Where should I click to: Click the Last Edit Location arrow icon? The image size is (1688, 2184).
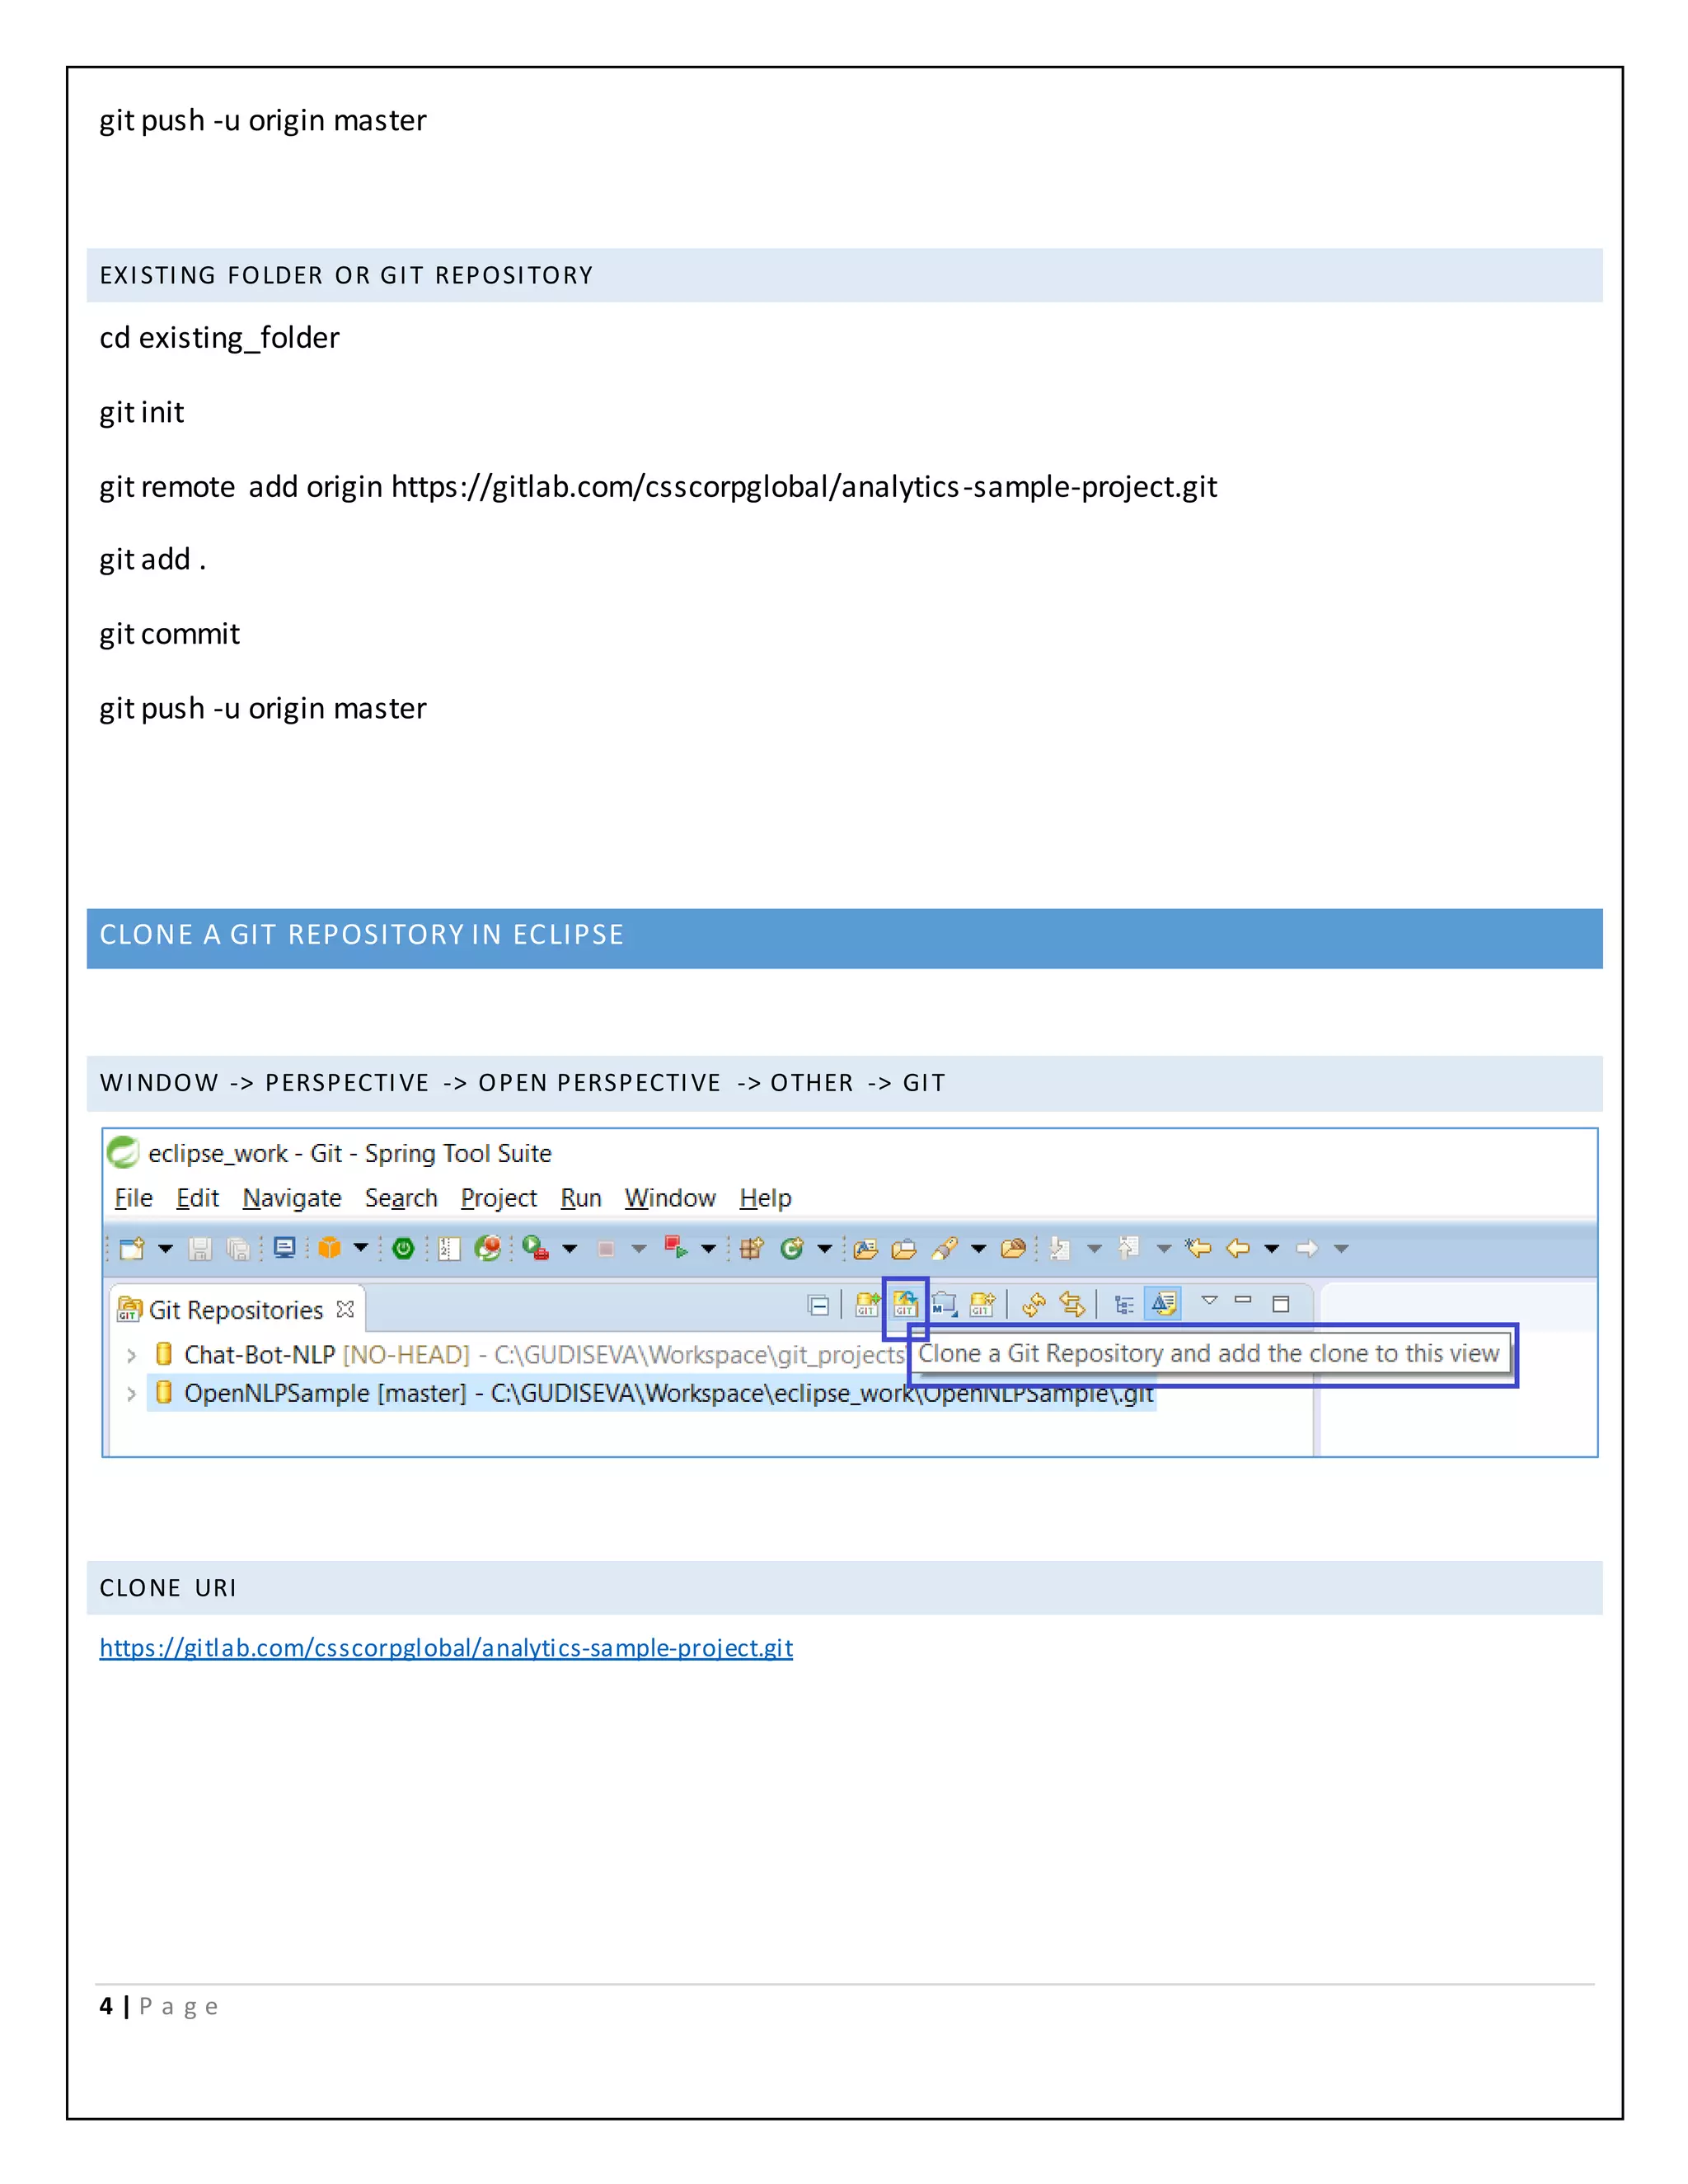(x=1198, y=1247)
